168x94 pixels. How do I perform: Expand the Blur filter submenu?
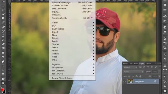(72, 26)
